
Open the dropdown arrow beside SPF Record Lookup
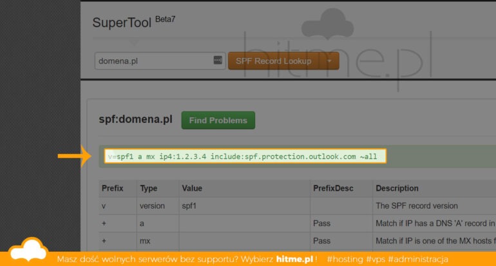click(x=329, y=61)
